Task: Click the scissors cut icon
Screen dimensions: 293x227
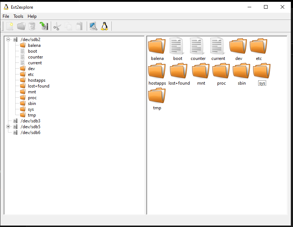Action: point(57,26)
